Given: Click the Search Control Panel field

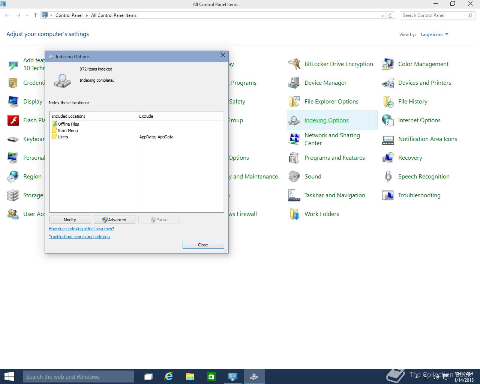Looking at the screenshot, I should point(433,15).
